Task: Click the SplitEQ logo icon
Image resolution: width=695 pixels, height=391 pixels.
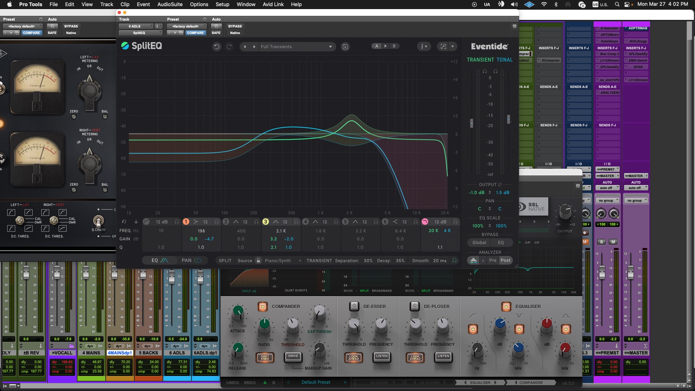Action: 125,46
